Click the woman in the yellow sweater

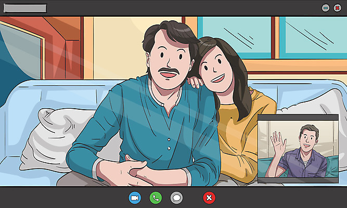click(237, 120)
